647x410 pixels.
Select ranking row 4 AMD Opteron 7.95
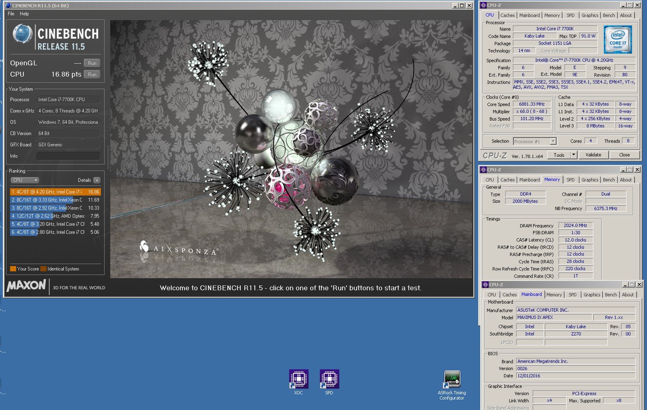pyautogui.click(x=55, y=216)
